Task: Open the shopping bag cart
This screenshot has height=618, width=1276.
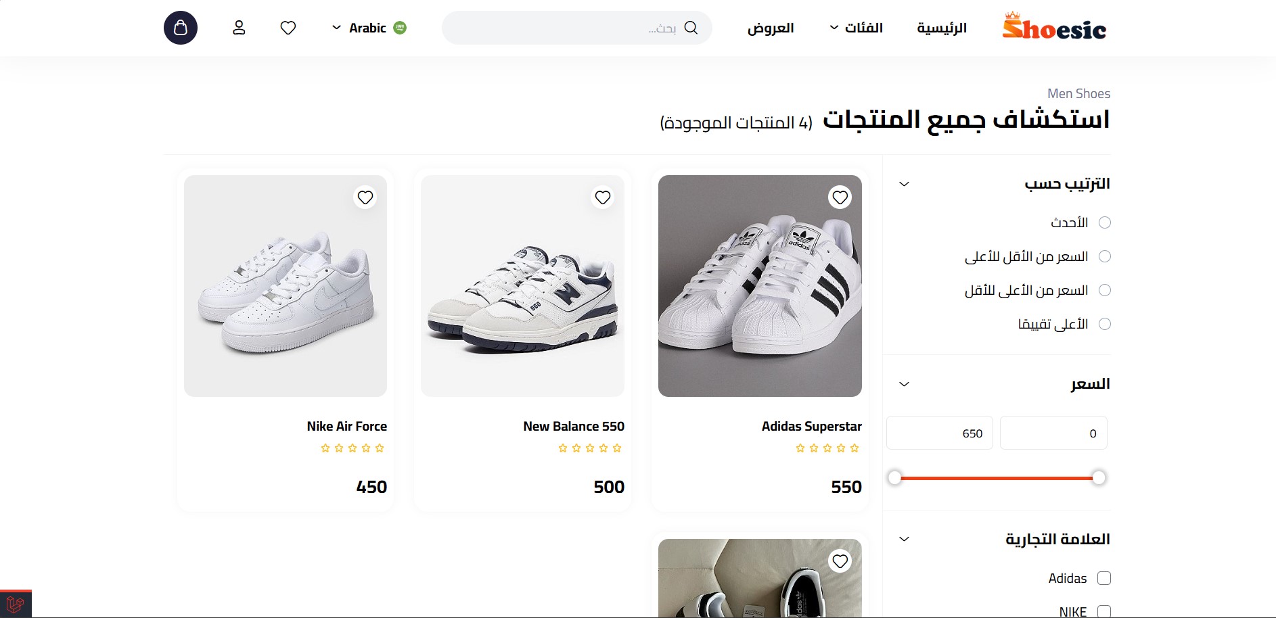Action: click(x=181, y=28)
